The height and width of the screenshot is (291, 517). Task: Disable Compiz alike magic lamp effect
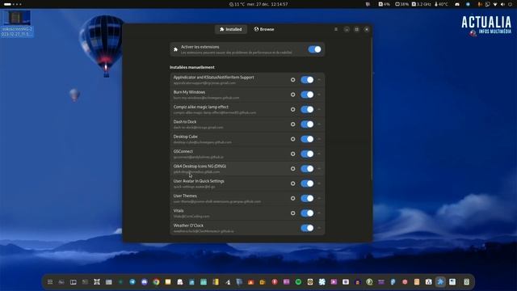307,110
